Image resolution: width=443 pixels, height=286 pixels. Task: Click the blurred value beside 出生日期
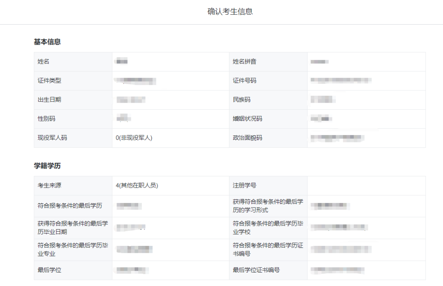pos(131,100)
